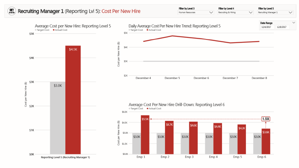Select Emp 5 red $4.2K bar

pyautogui.click(x=242, y=139)
